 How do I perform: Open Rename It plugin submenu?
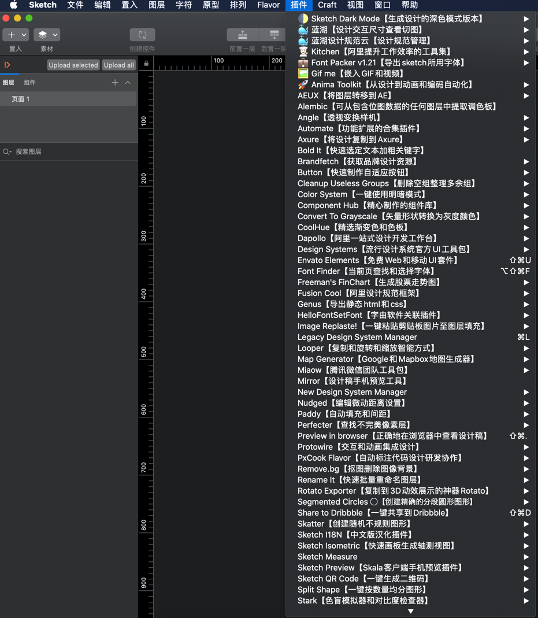point(411,480)
